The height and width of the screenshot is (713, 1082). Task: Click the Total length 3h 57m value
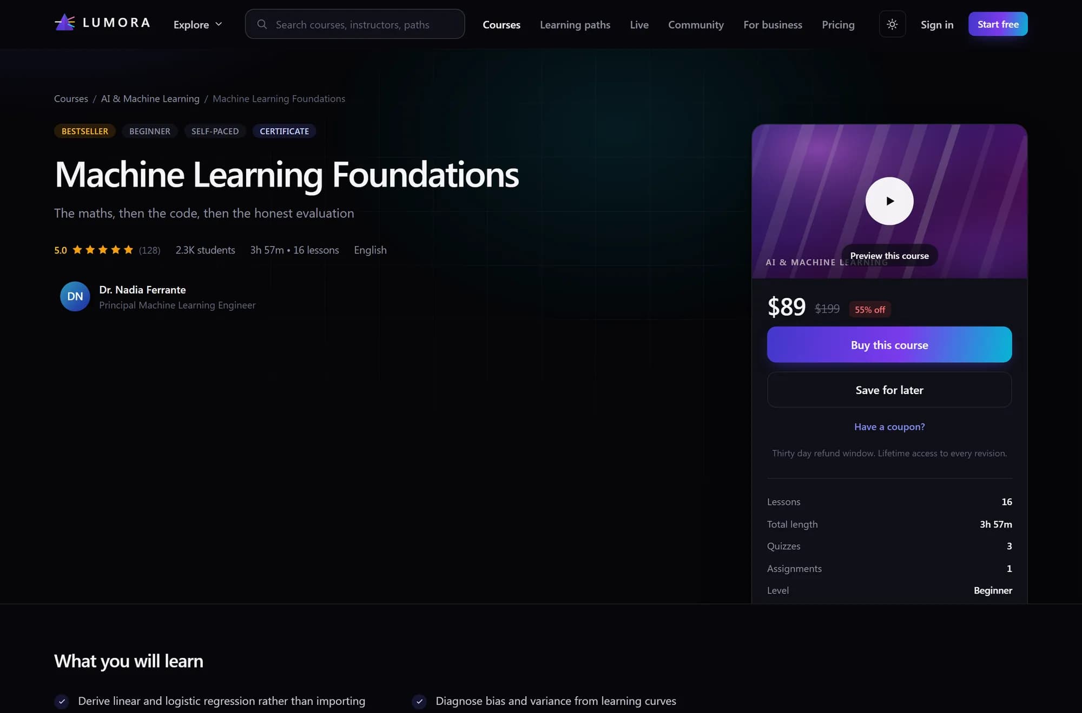[995, 524]
